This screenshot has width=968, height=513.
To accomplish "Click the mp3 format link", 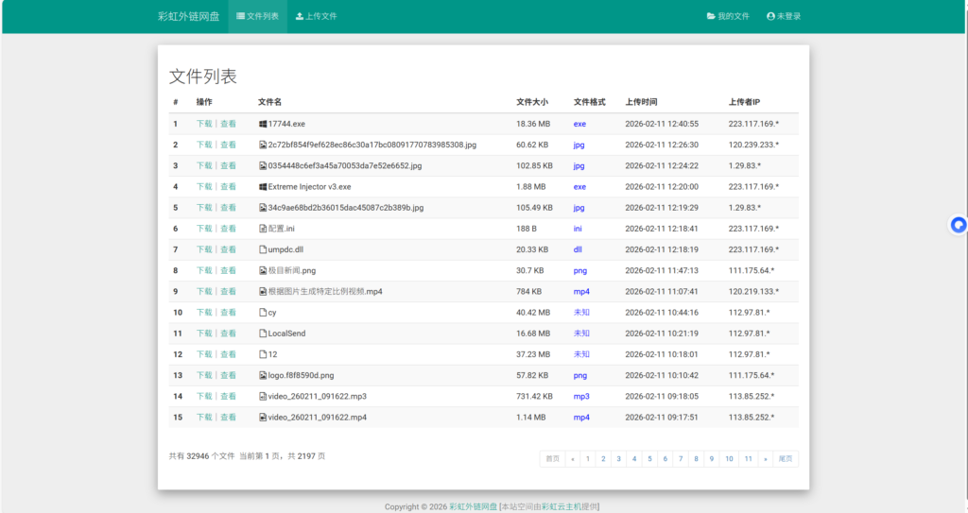I will point(581,397).
